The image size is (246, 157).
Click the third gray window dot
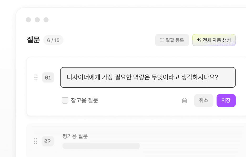(46, 20)
